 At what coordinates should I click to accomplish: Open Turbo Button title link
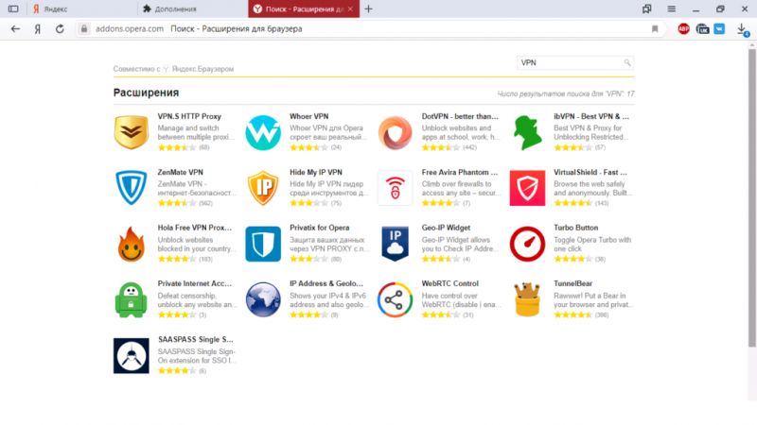pyautogui.click(x=576, y=228)
